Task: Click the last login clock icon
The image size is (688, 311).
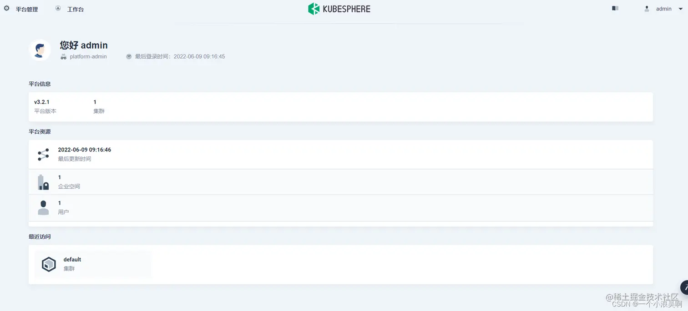Action: click(x=129, y=56)
